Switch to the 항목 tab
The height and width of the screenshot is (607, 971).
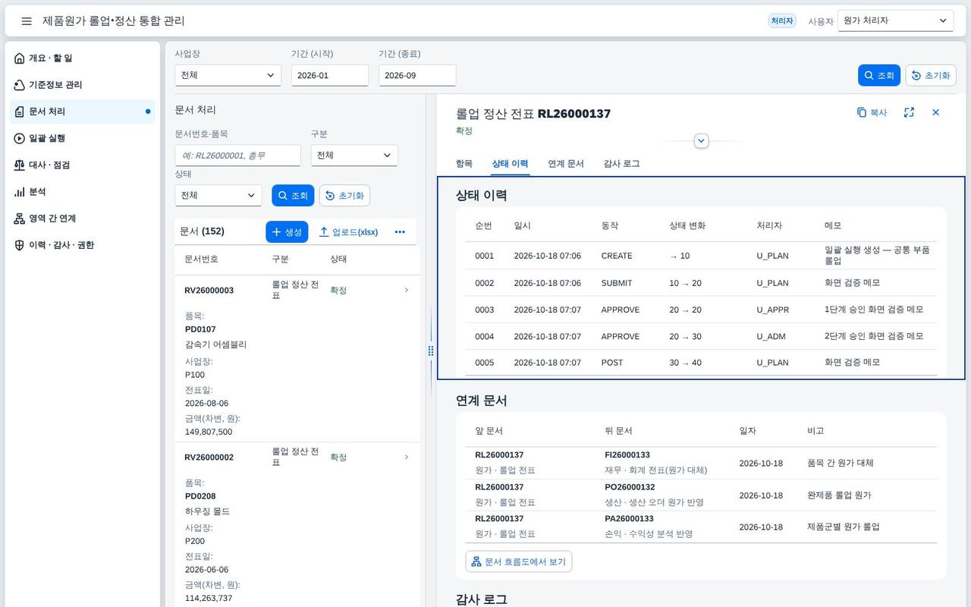click(464, 164)
